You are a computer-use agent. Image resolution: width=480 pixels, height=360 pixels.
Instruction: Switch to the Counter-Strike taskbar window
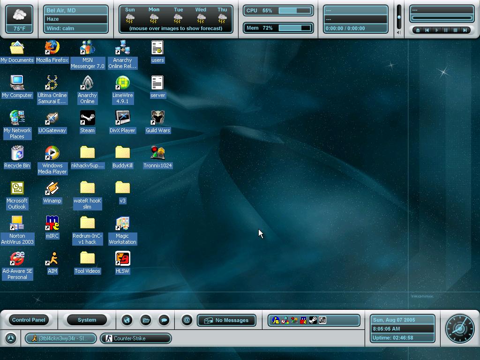coord(135,338)
